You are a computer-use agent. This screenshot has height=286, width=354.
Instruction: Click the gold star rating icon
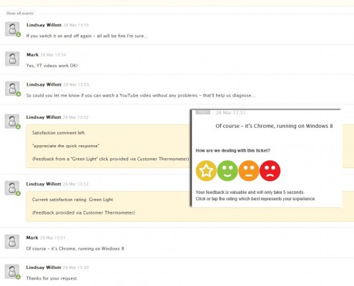[206, 171]
